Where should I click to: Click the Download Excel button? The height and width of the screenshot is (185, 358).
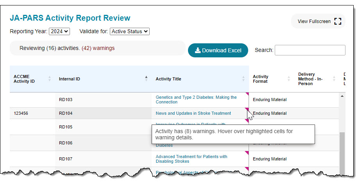218,50
